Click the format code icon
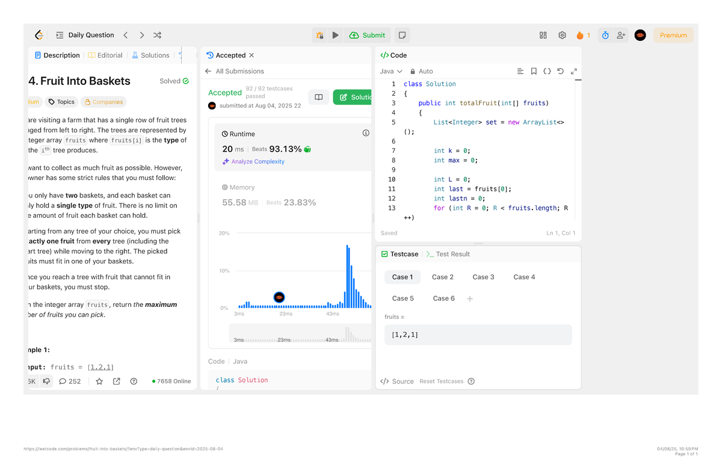This screenshot has height=467, width=722. point(520,71)
